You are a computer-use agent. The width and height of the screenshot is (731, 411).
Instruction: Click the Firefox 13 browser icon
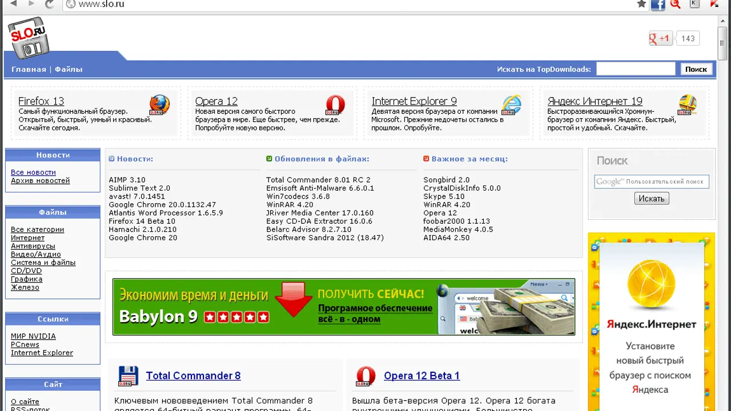(x=159, y=105)
